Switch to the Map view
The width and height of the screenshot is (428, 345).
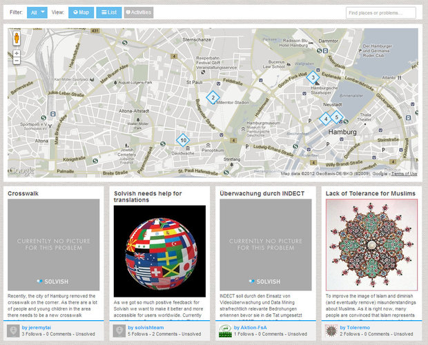(x=81, y=12)
